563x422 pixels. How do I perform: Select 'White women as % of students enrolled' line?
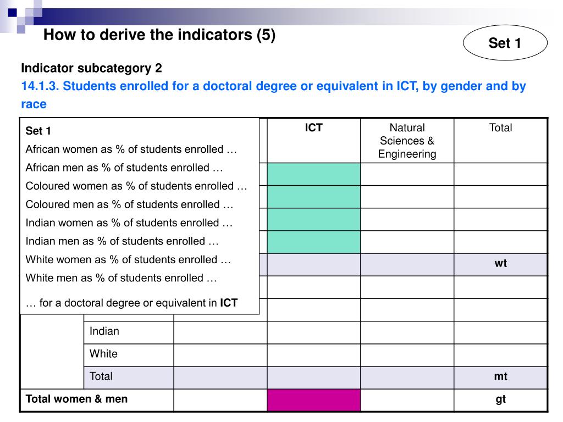(128, 259)
